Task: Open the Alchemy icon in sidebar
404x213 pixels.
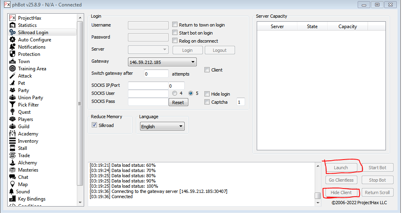Action: click(12, 163)
